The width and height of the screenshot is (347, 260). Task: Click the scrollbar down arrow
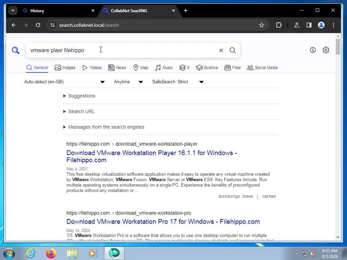coord(338,237)
